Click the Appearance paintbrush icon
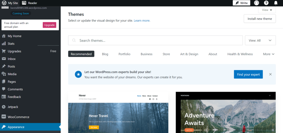The image size is (283, 133). 4,127
